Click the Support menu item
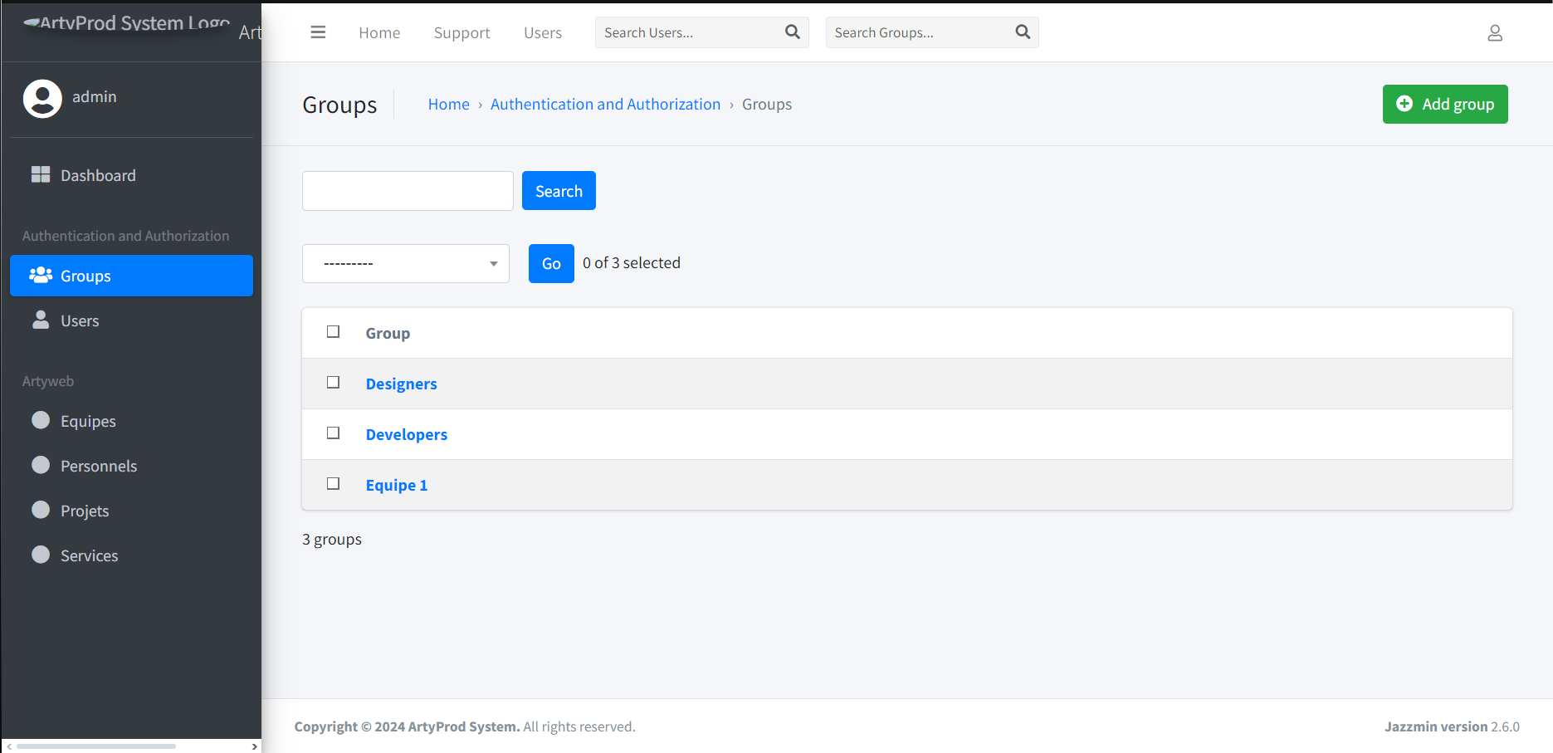Image resolution: width=1553 pixels, height=753 pixels. [462, 32]
